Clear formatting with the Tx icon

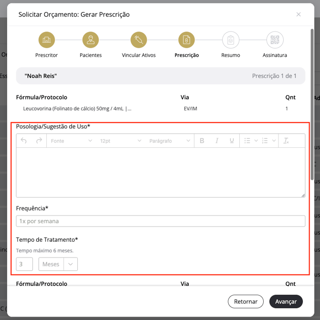[286, 141]
